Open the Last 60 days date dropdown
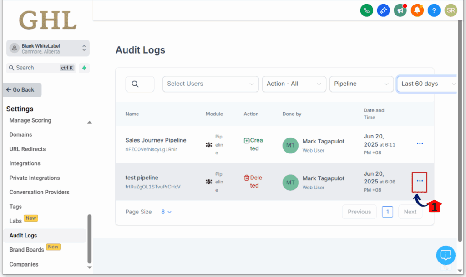The height and width of the screenshot is (277, 466). (x=427, y=84)
